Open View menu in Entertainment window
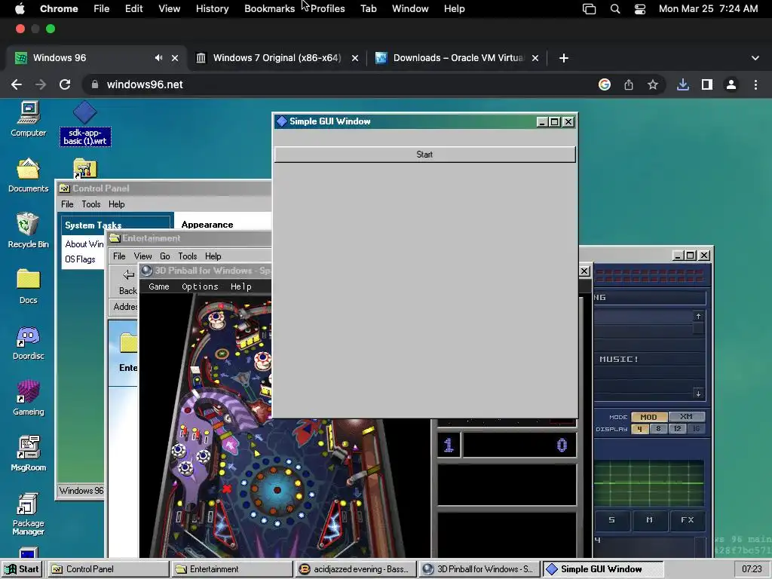This screenshot has height=579, width=772. click(142, 256)
